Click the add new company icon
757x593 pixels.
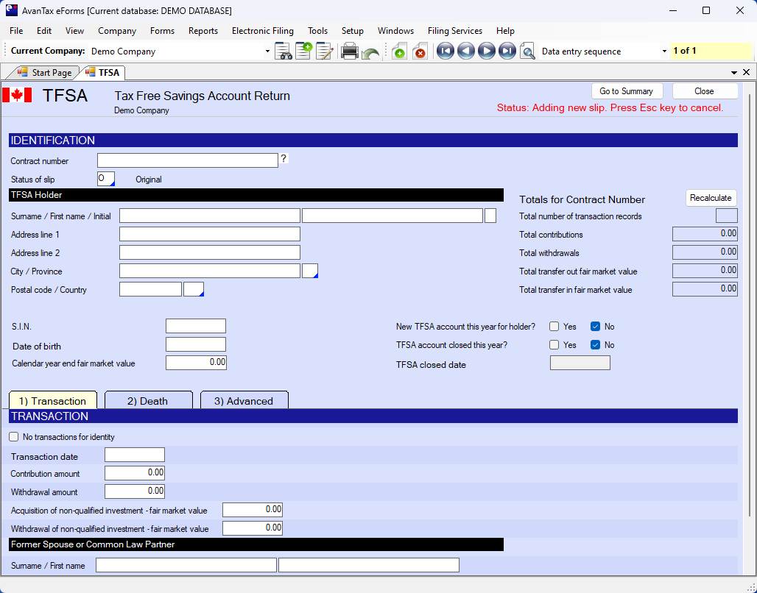[303, 52]
